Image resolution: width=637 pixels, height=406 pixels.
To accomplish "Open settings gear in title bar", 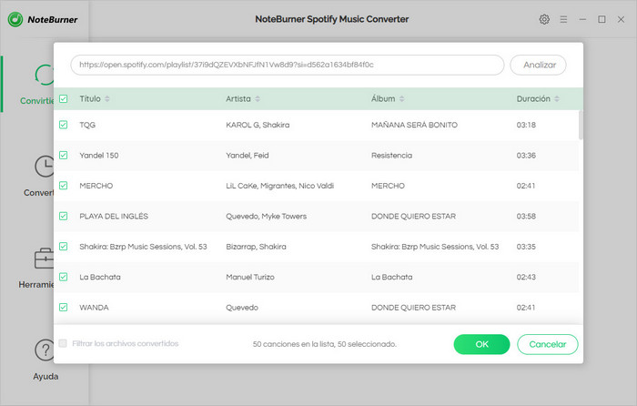I will tap(544, 19).
